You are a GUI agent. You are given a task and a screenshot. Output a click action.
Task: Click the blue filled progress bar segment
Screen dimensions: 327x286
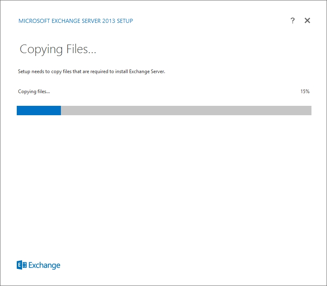point(39,110)
